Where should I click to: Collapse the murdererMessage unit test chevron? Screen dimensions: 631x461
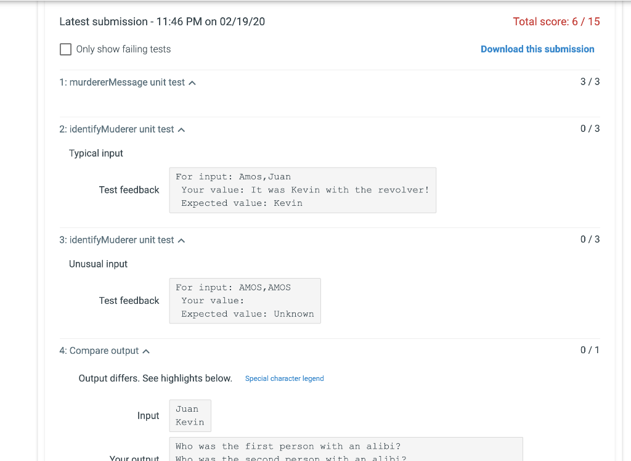pos(192,83)
